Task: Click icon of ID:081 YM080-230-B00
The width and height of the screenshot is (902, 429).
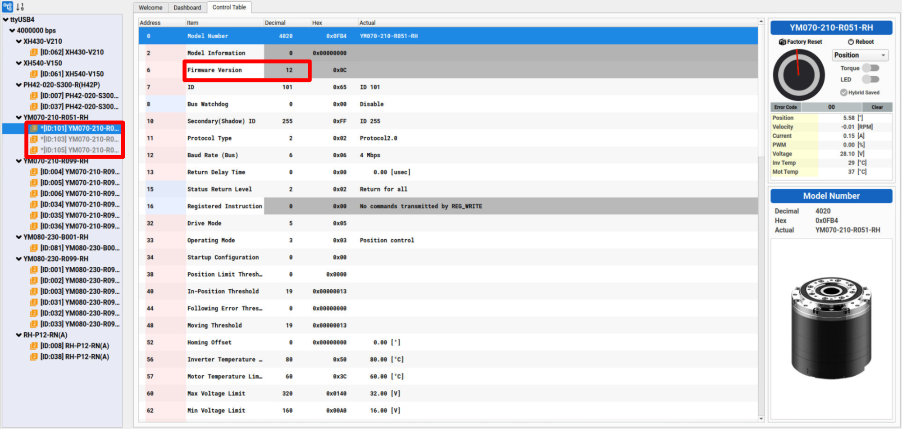Action: 34,248
